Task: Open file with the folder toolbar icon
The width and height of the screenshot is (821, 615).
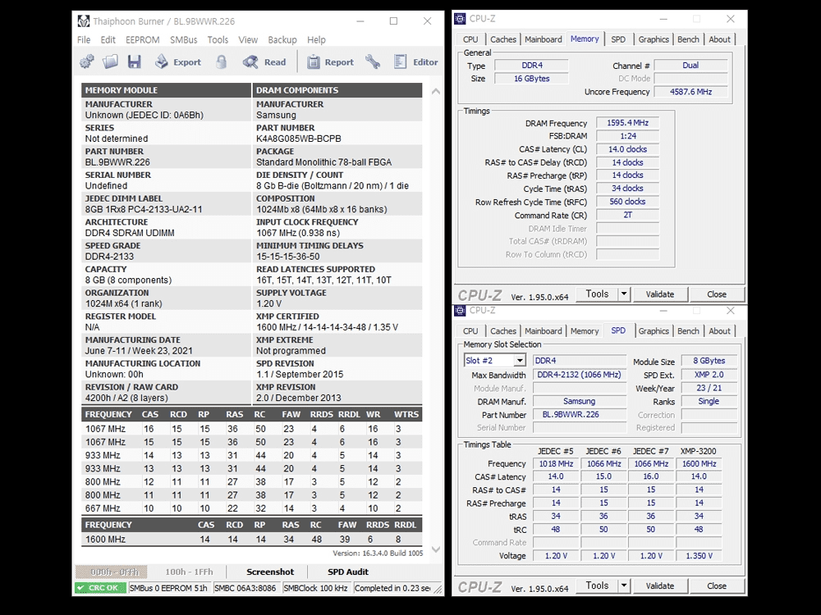Action: tap(111, 61)
